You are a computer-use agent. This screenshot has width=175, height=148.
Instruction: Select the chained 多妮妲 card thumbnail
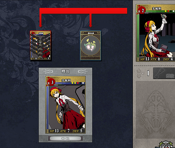point(41,45)
